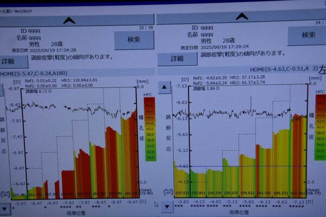Click the HFC wave icon on left graph
This screenshot has height=217, width=326.
click(x=5, y=193)
